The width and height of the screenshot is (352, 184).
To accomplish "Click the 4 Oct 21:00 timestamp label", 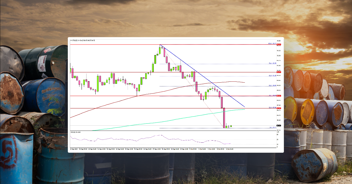I will [x=229, y=149].
